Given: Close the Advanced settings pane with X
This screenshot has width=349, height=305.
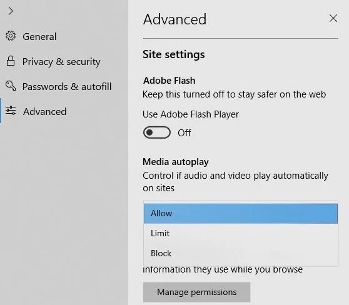Looking at the screenshot, I should 333,19.
